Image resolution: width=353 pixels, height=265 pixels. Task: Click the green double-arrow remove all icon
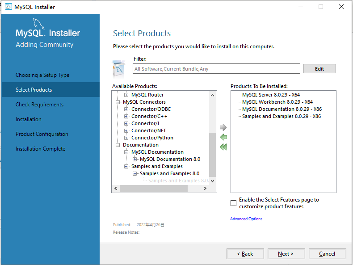(223, 147)
